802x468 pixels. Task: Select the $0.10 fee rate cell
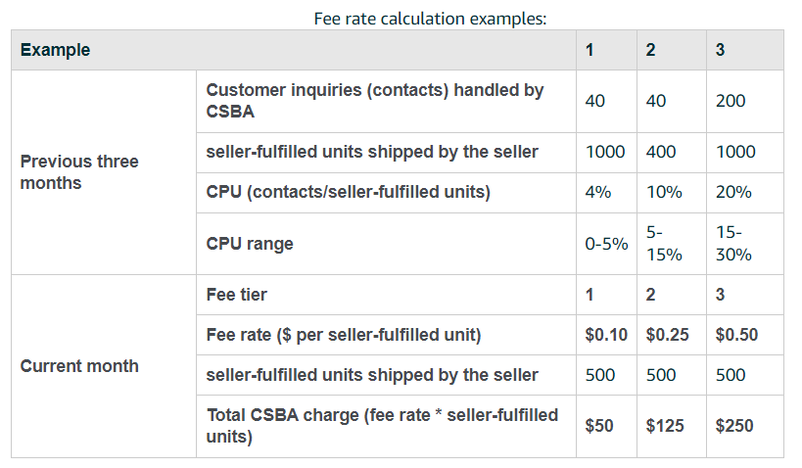tap(606, 335)
